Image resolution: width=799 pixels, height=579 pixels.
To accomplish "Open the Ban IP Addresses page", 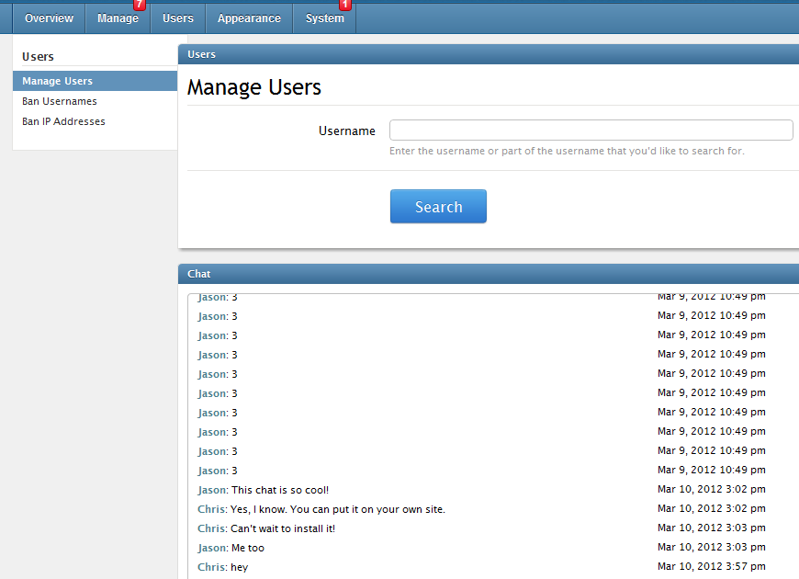I will point(63,121).
